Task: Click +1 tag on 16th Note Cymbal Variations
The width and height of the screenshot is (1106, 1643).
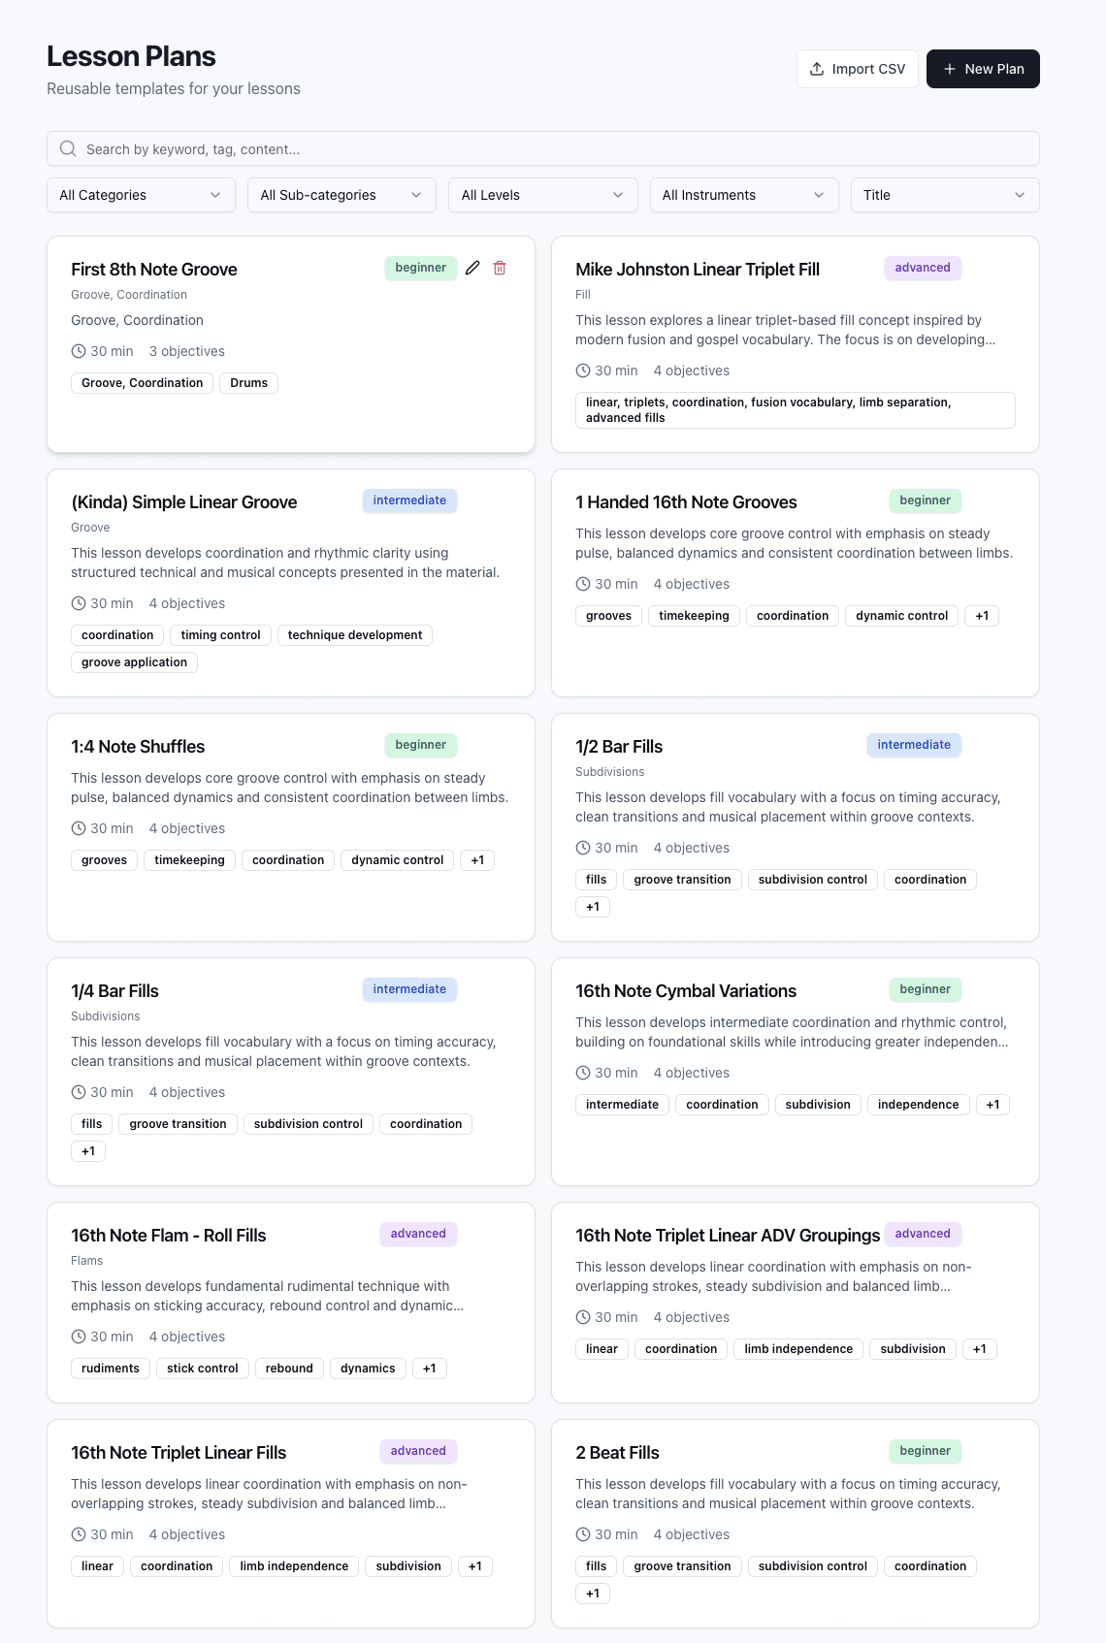Action: pos(992,1105)
